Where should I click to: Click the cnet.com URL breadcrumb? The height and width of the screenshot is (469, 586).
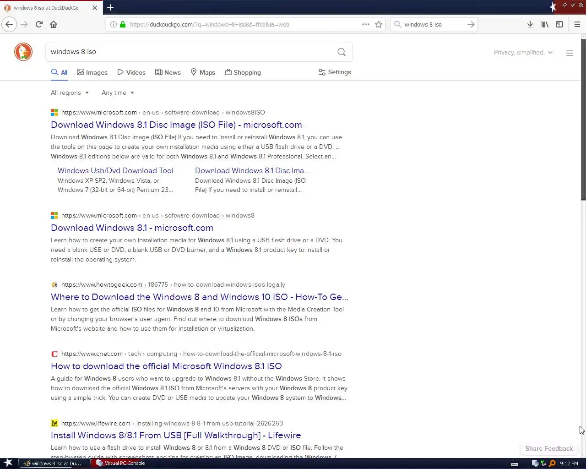(201, 354)
